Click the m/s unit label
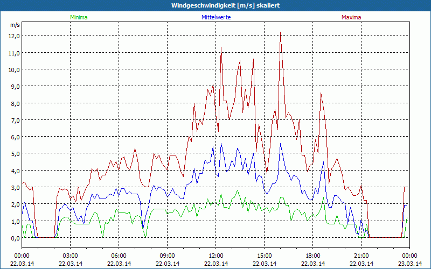431x269 pixels. 15,25
